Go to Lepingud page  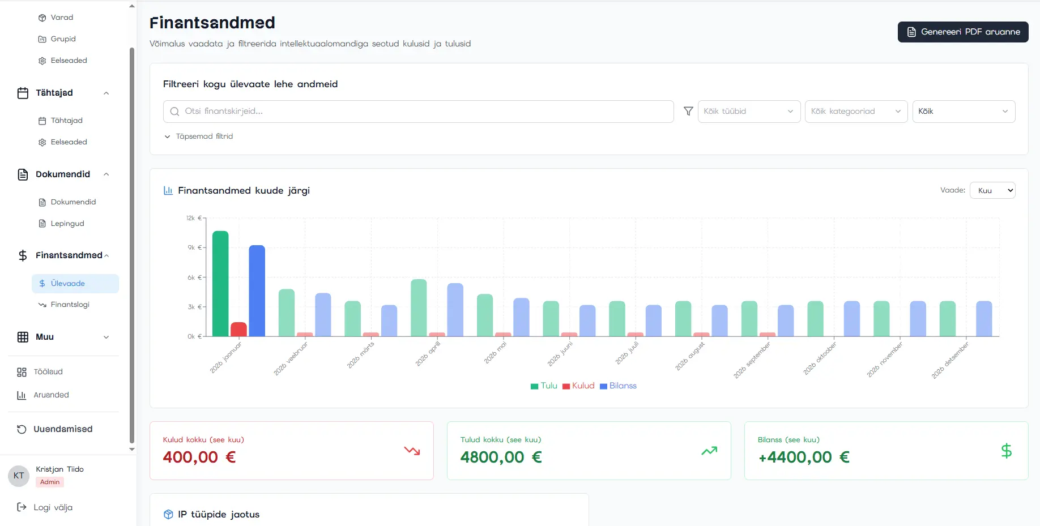pyautogui.click(x=67, y=224)
